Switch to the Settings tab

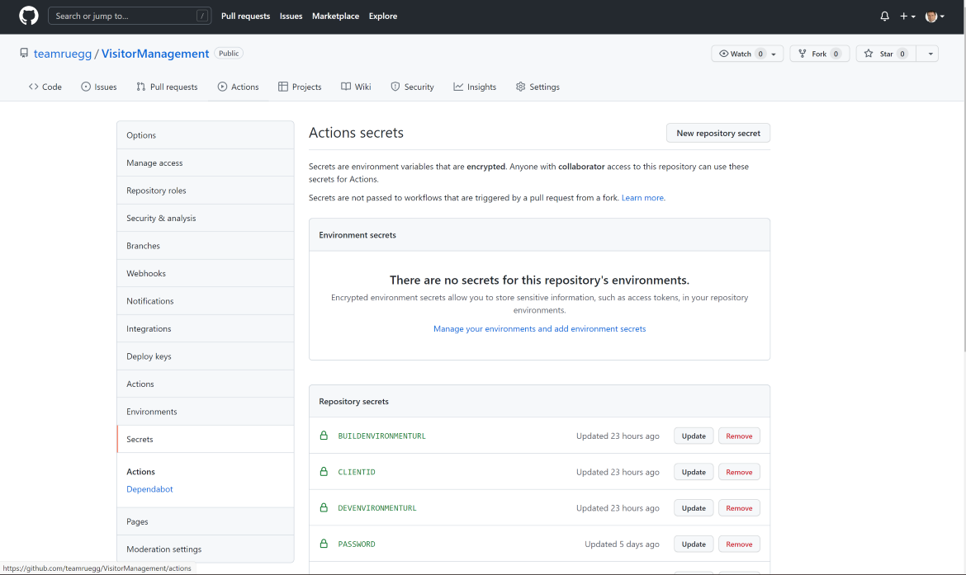[x=537, y=87]
